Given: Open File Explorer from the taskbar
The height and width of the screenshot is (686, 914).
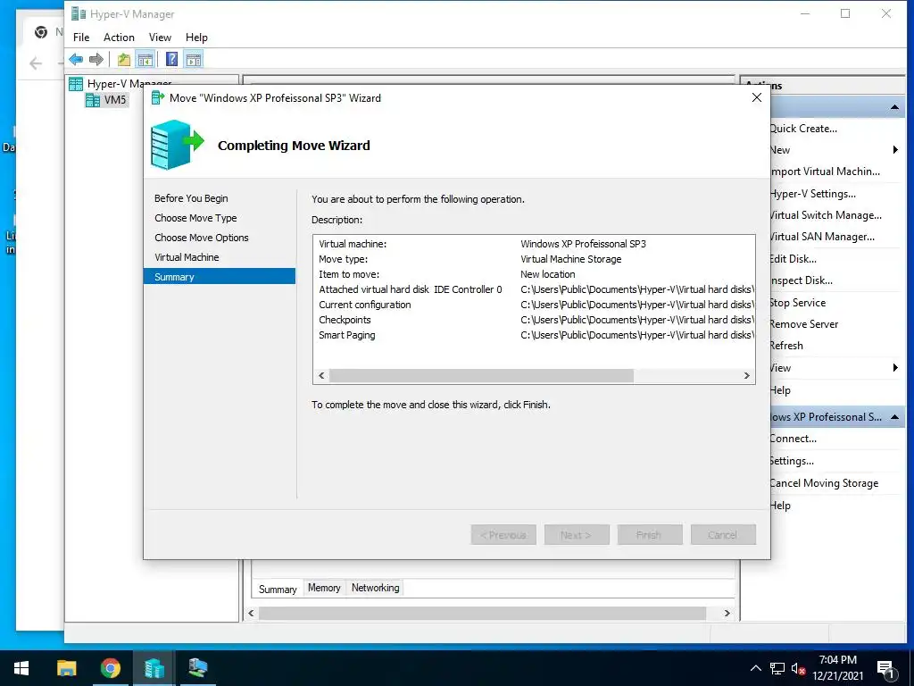Looking at the screenshot, I should (66, 668).
